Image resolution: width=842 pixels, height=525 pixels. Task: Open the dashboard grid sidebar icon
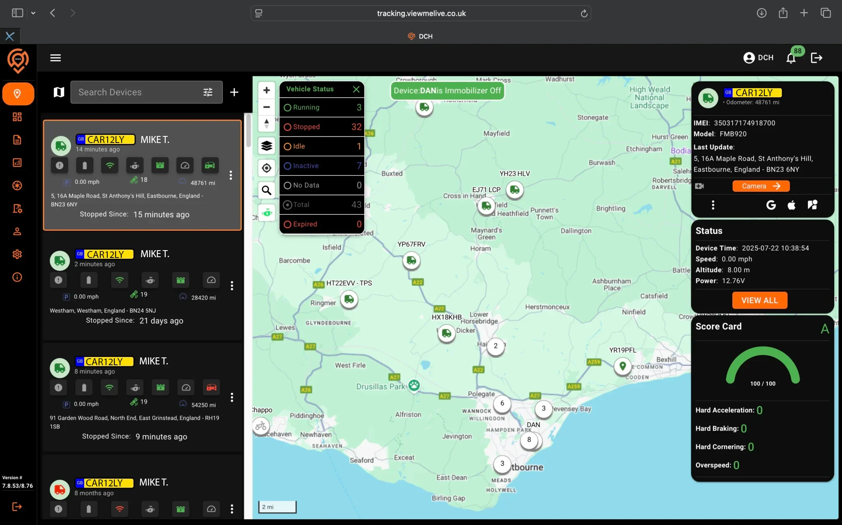pyautogui.click(x=17, y=117)
